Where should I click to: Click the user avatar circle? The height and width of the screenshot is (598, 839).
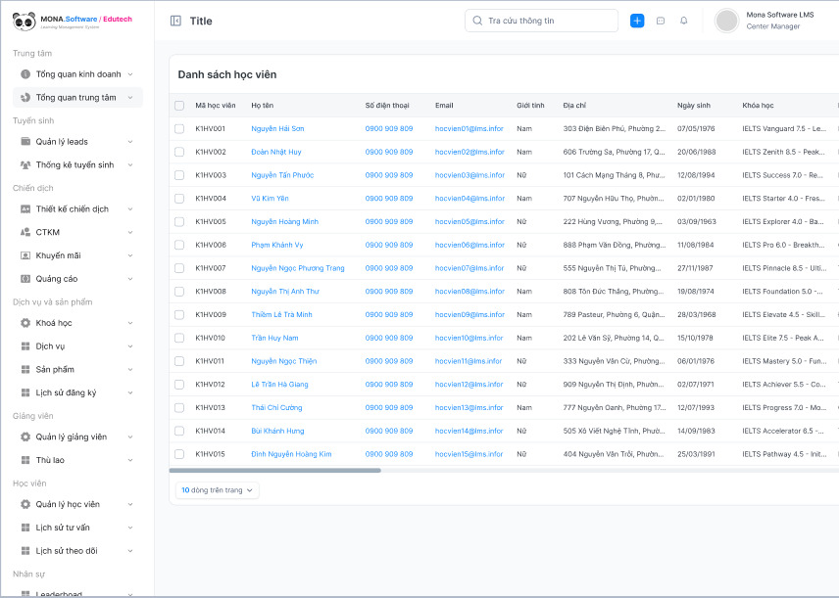point(726,21)
